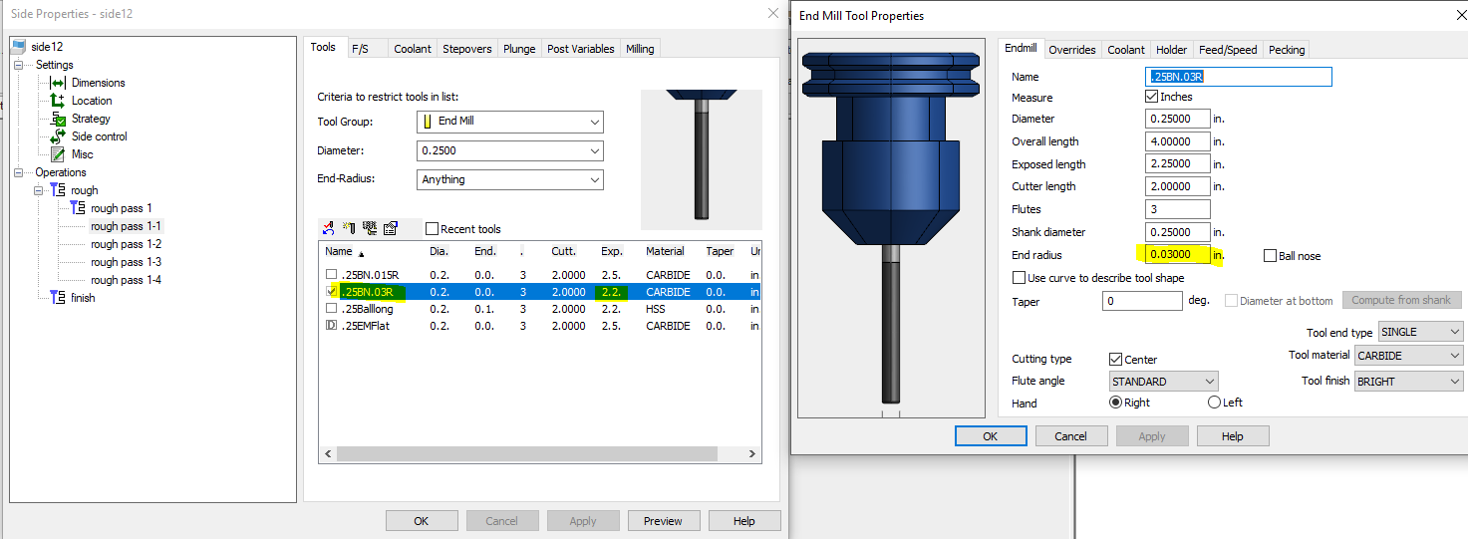Screen dimensions: 1468x539
Task: Click the 3D tool holder preview image
Action: (x=890, y=227)
